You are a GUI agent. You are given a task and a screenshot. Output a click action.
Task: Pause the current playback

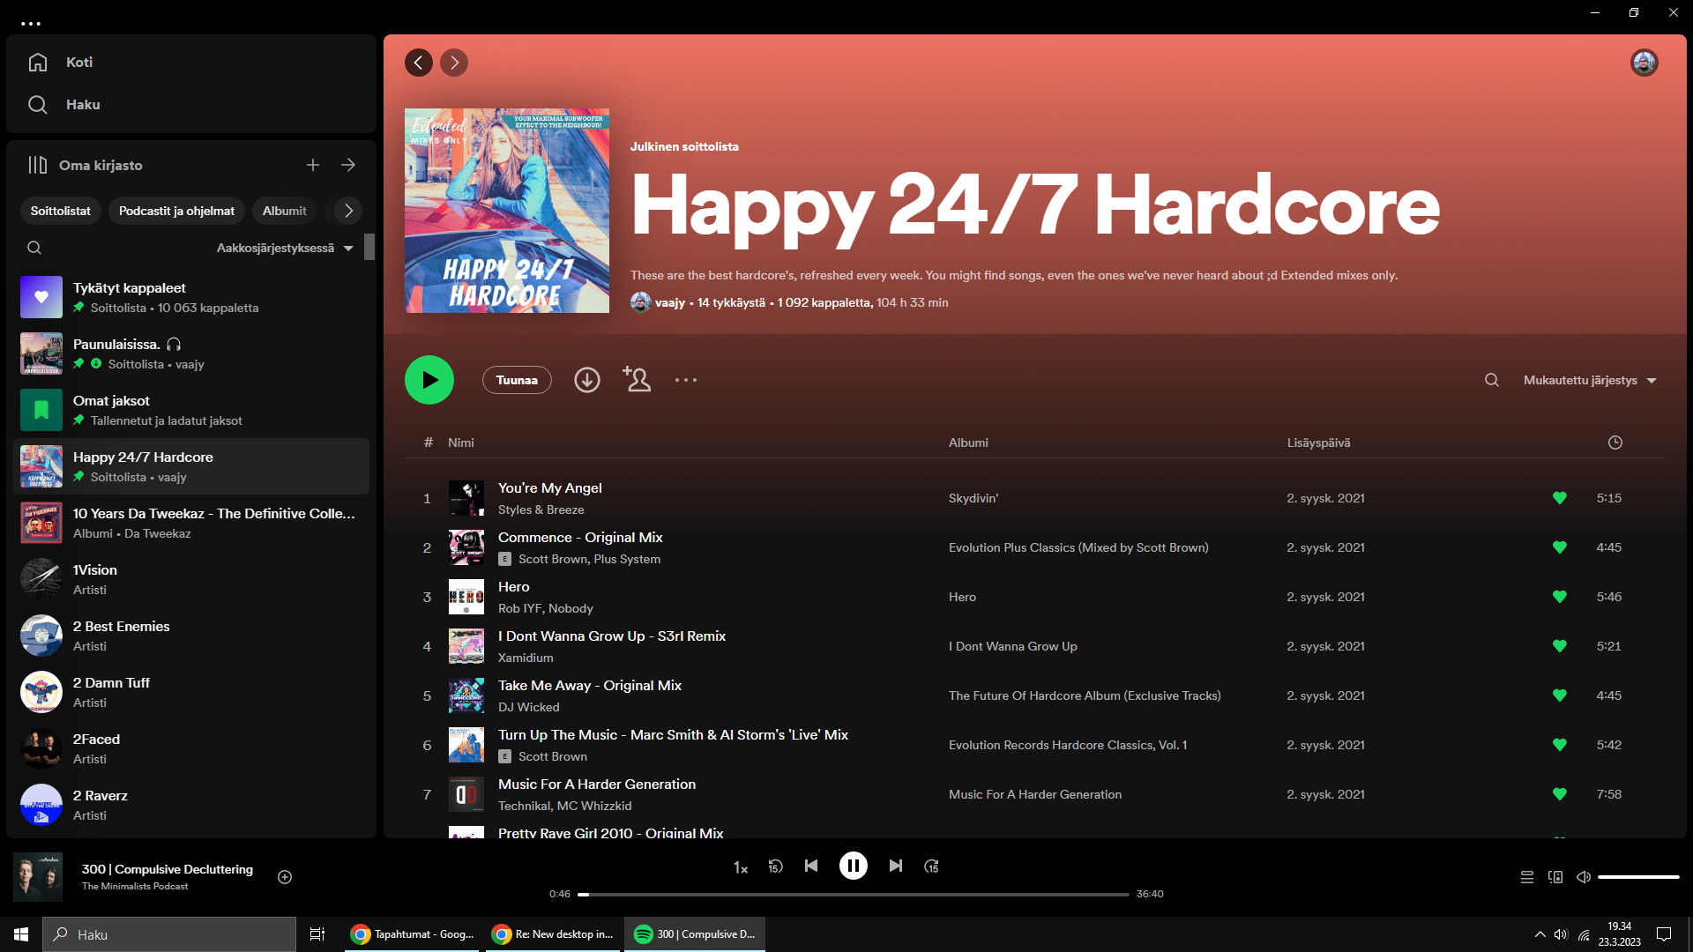click(853, 866)
